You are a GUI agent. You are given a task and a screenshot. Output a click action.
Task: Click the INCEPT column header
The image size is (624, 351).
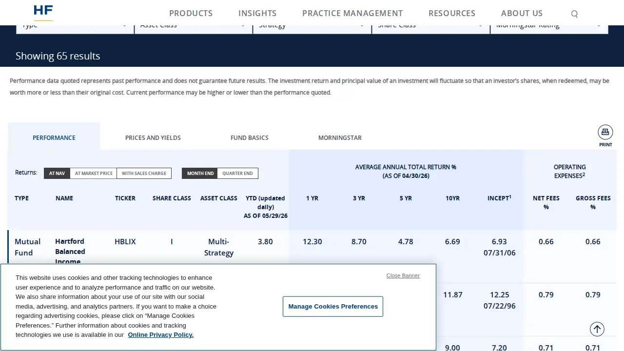click(499, 198)
